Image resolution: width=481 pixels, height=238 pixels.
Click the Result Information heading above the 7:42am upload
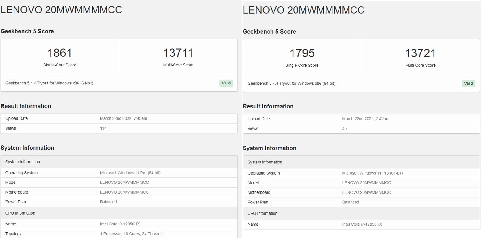pyautogui.click(x=268, y=106)
